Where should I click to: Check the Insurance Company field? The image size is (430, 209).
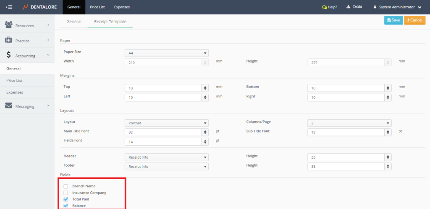(66, 193)
